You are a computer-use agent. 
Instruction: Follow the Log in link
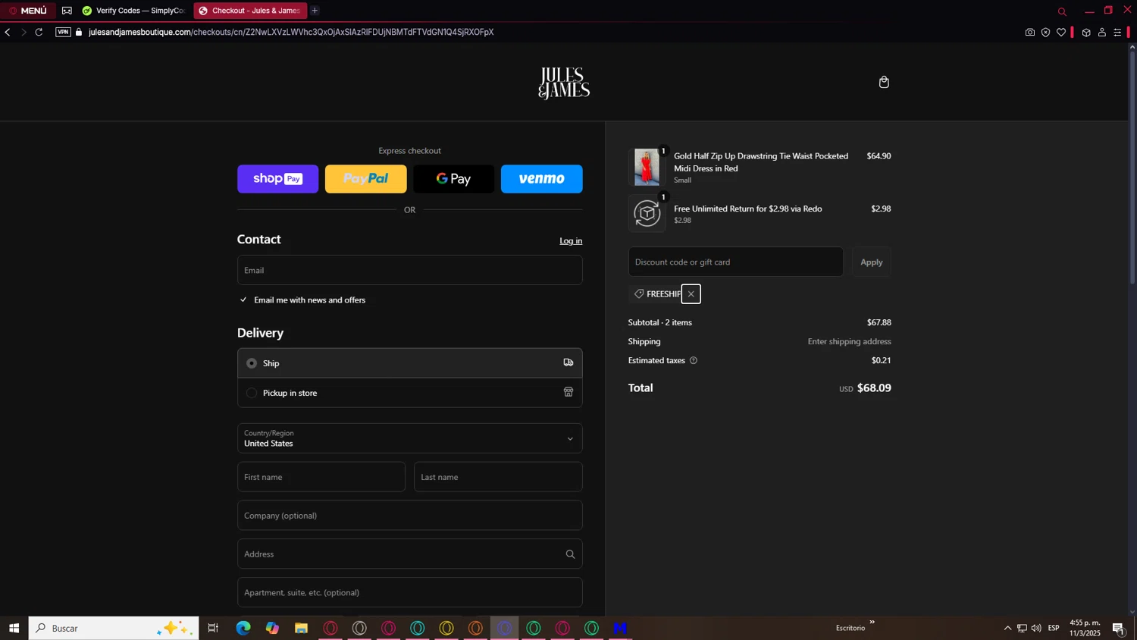(x=571, y=241)
